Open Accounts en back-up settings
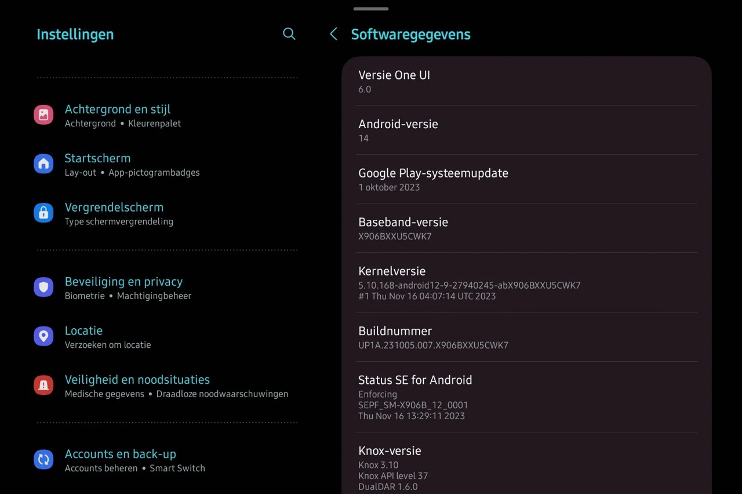Viewport: 742px width, 494px height. (167, 460)
